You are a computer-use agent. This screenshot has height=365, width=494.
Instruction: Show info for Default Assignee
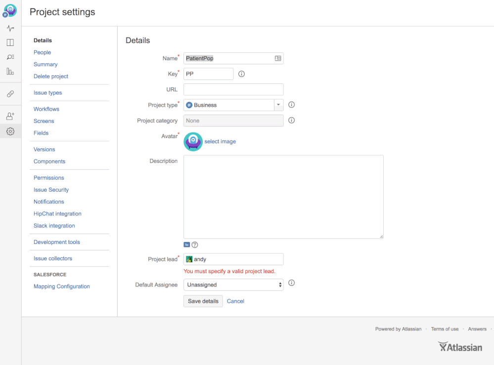291,283
